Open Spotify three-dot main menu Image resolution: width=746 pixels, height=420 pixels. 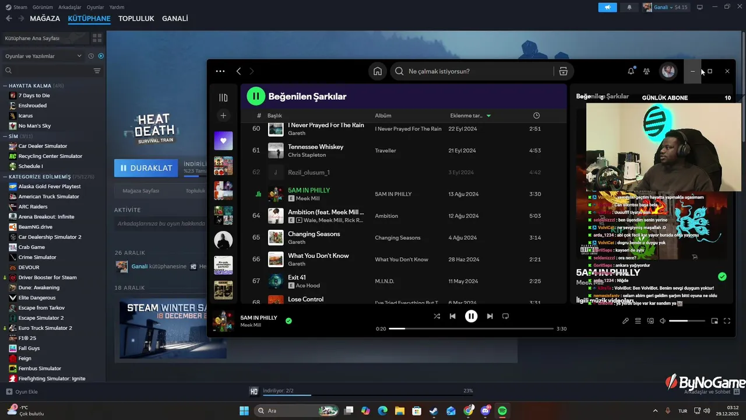(x=220, y=71)
